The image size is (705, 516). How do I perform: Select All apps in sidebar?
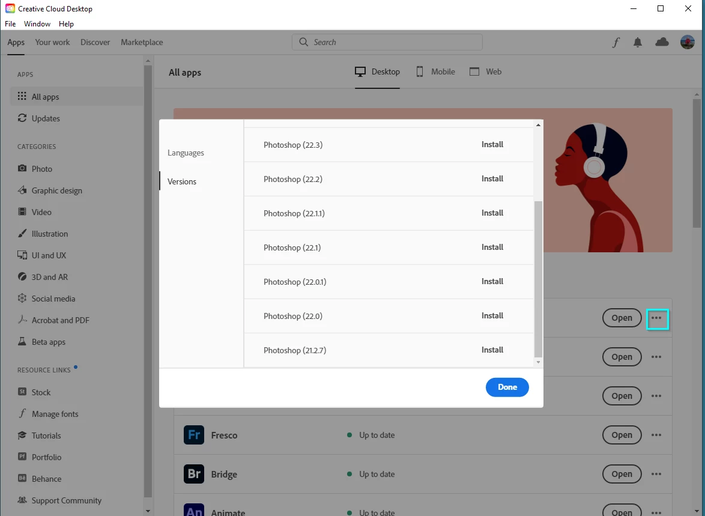pos(77,97)
